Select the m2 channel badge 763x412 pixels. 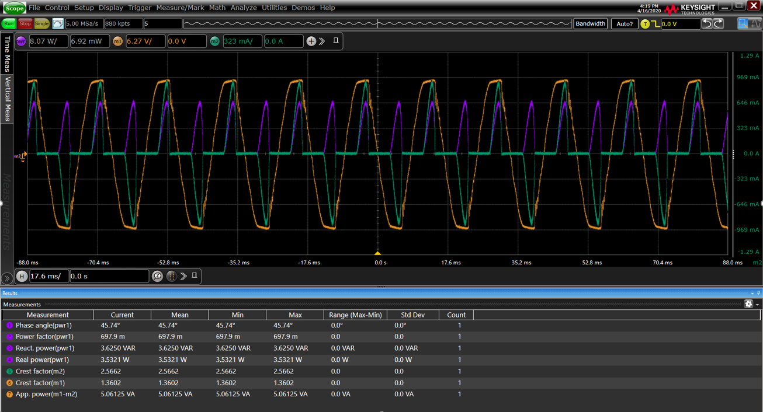tap(214, 41)
